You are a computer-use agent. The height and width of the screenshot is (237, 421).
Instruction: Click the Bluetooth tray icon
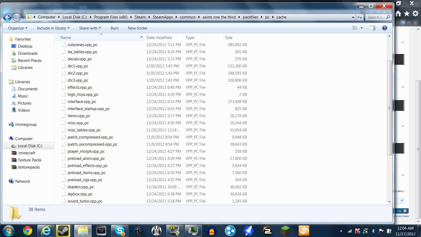point(373,231)
